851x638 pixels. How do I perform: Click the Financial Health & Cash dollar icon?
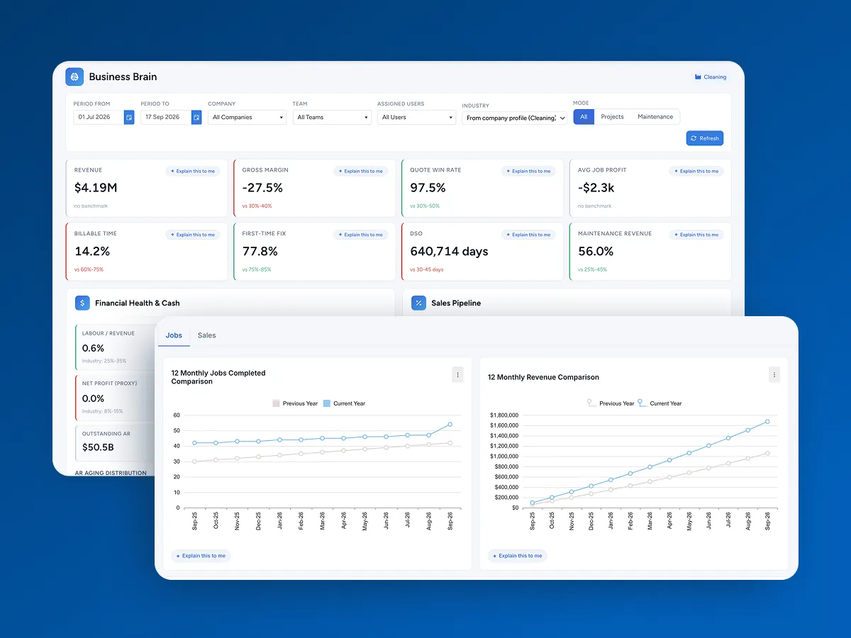pyautogui.click(x=82, y=303)
